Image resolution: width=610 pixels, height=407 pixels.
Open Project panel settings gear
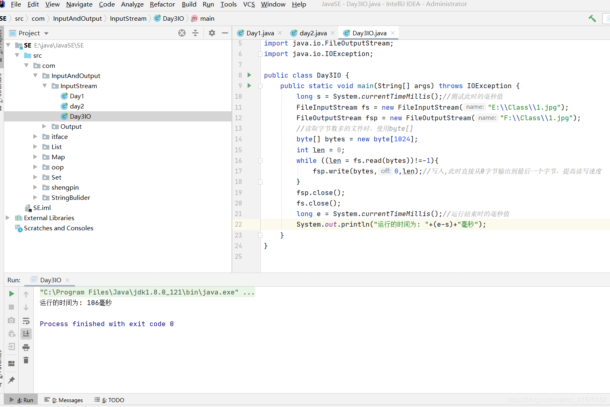212,33
